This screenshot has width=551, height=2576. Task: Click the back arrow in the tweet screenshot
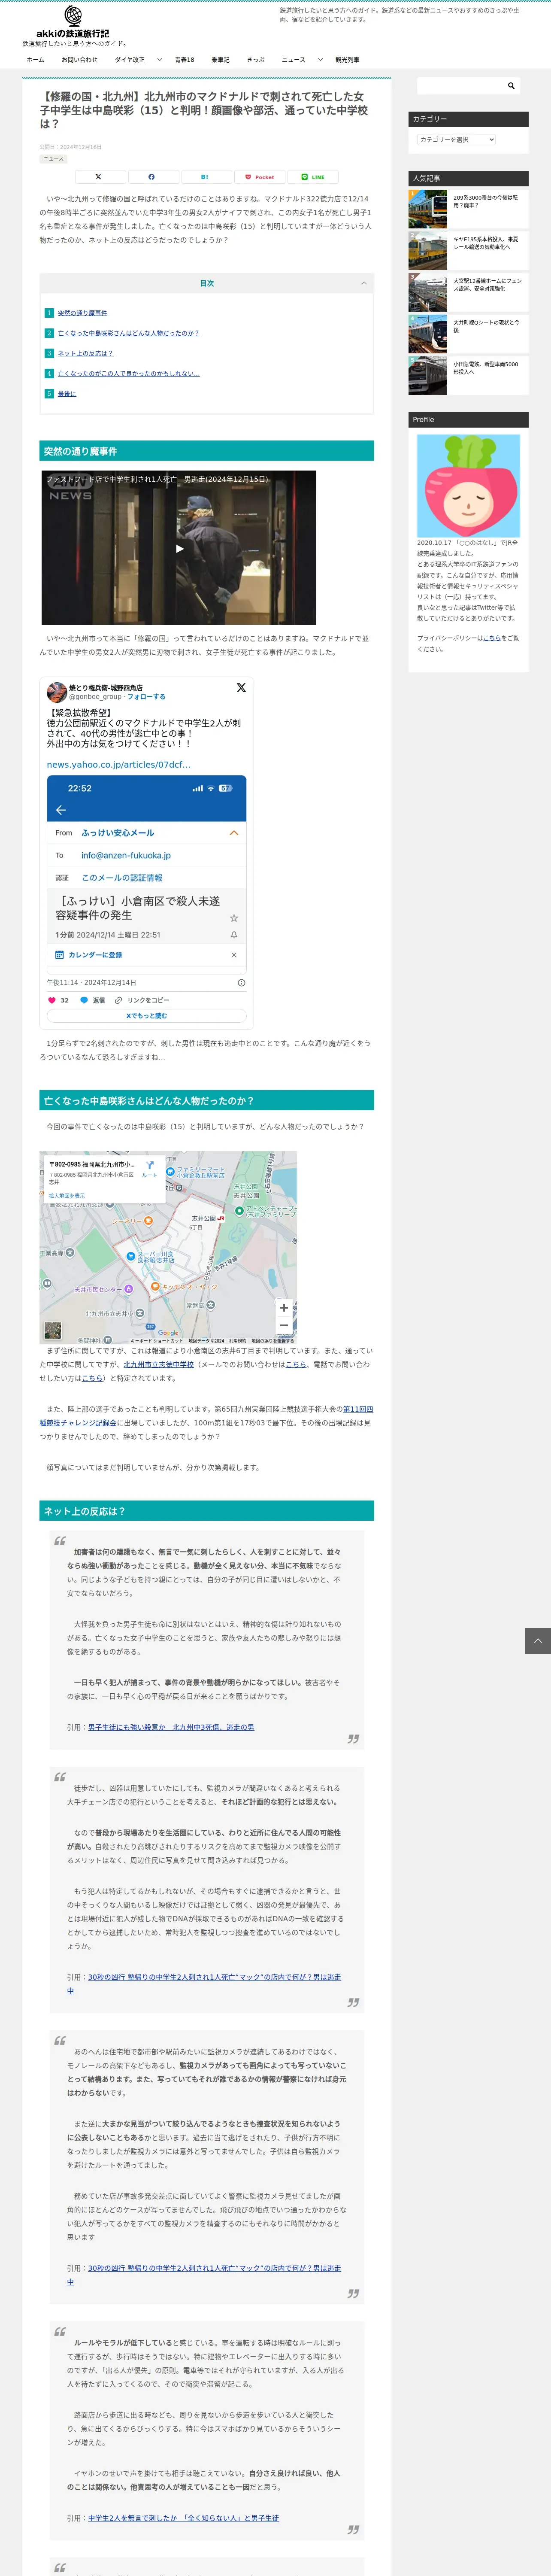pyautogui.click(x=61, y=810)
